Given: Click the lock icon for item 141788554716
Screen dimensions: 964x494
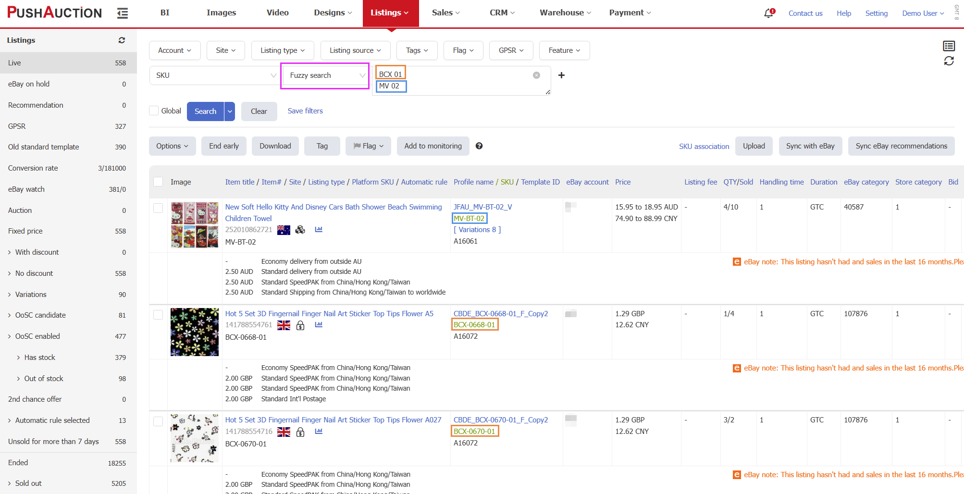Looking at the screenshot, I should coord(300,432).
